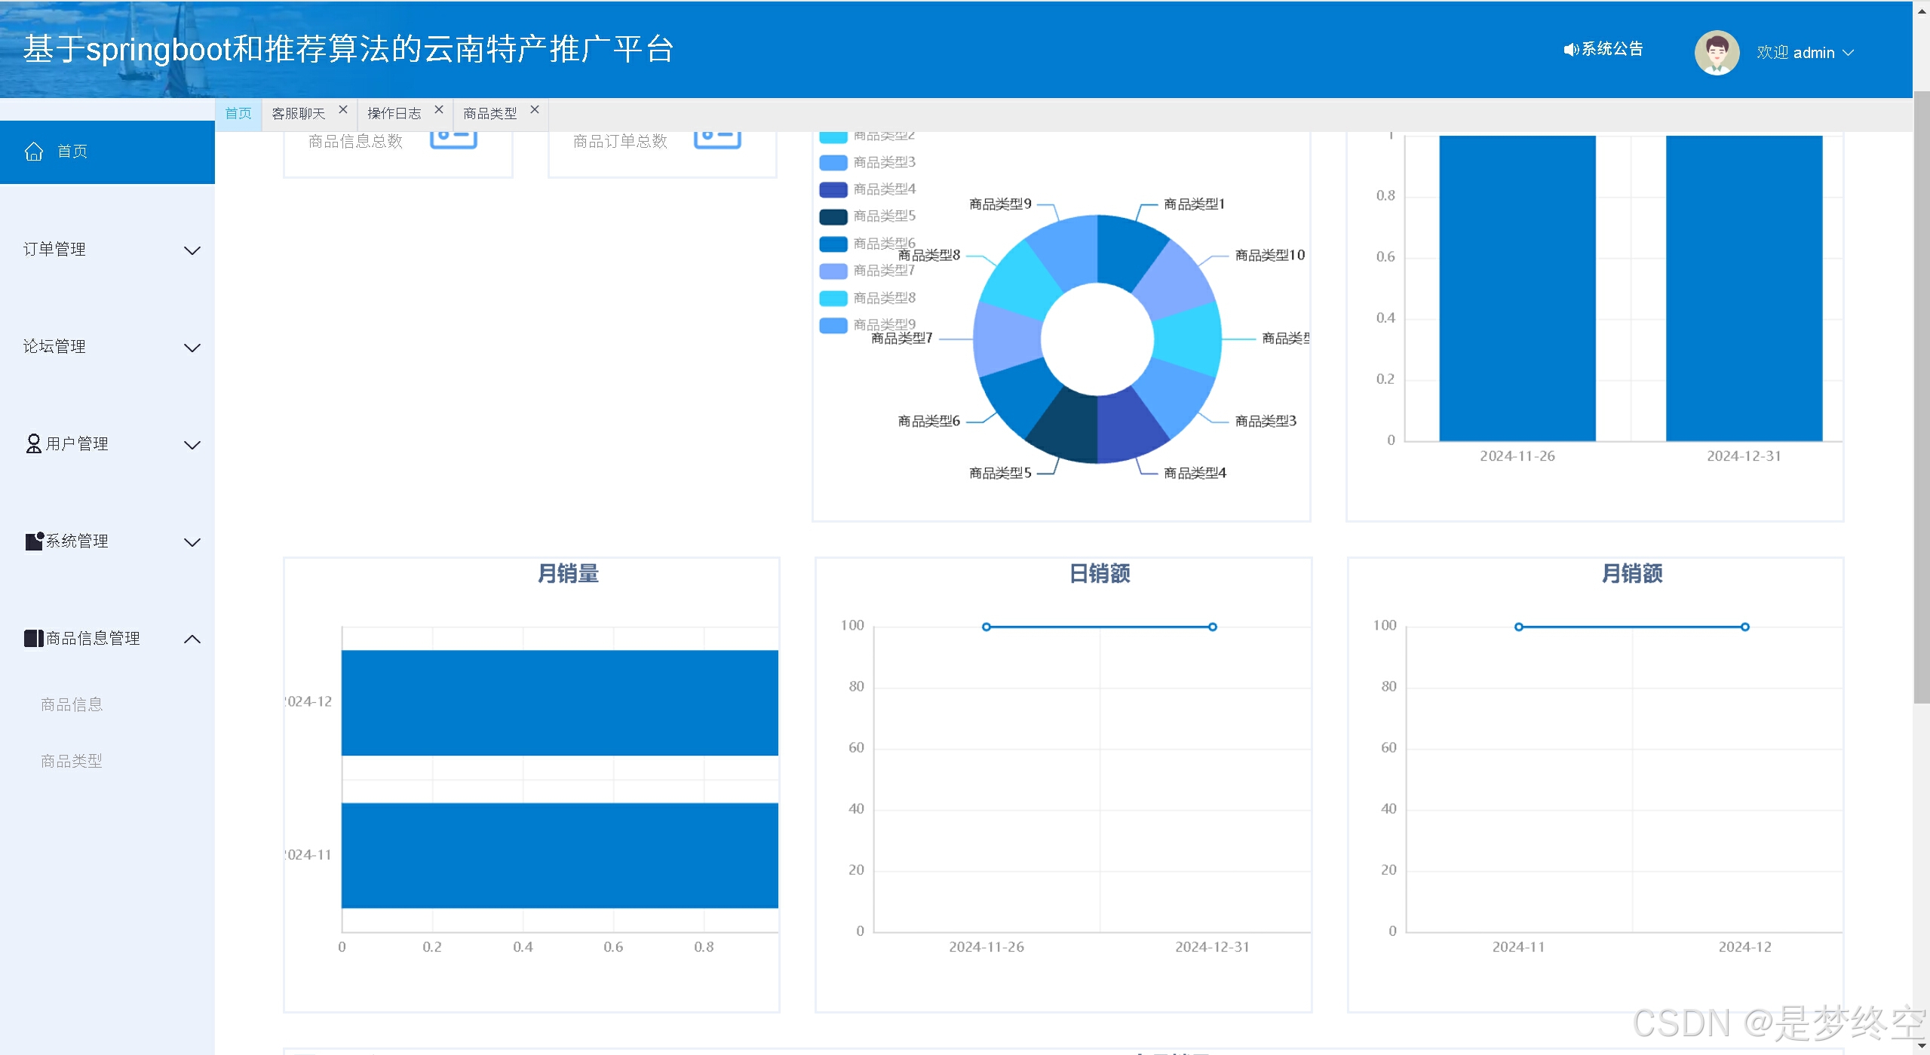Open the admin user dropdown arrow
Image resolution: width=1930 pixels, height=1055 pixels.
(1849, 53)
